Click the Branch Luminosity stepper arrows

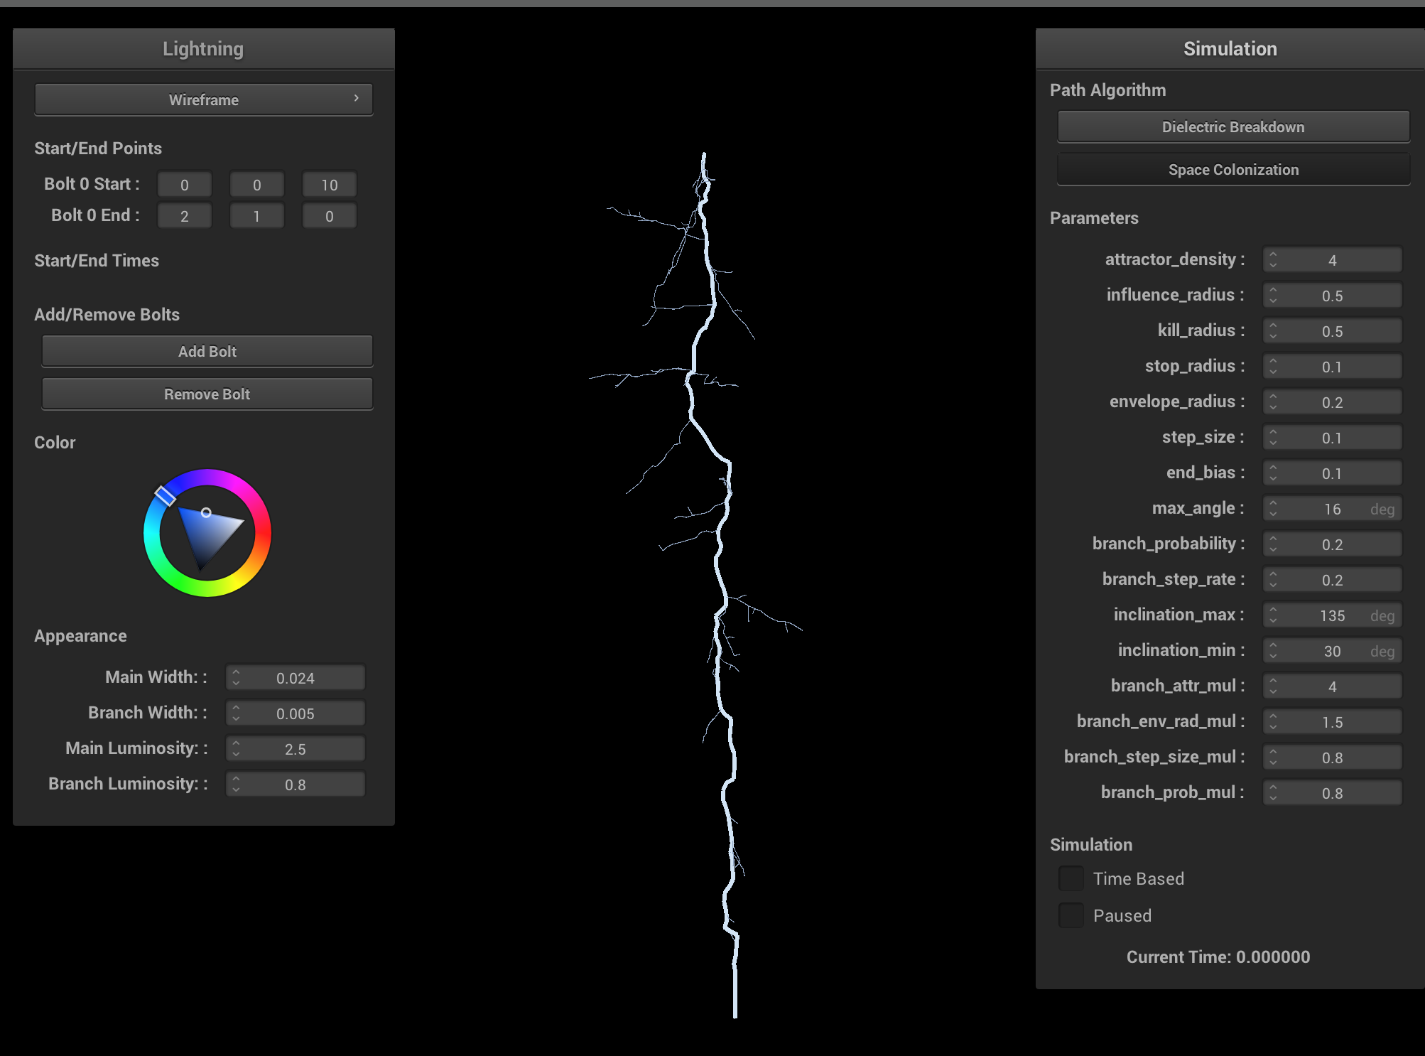(x=236, y=785)
